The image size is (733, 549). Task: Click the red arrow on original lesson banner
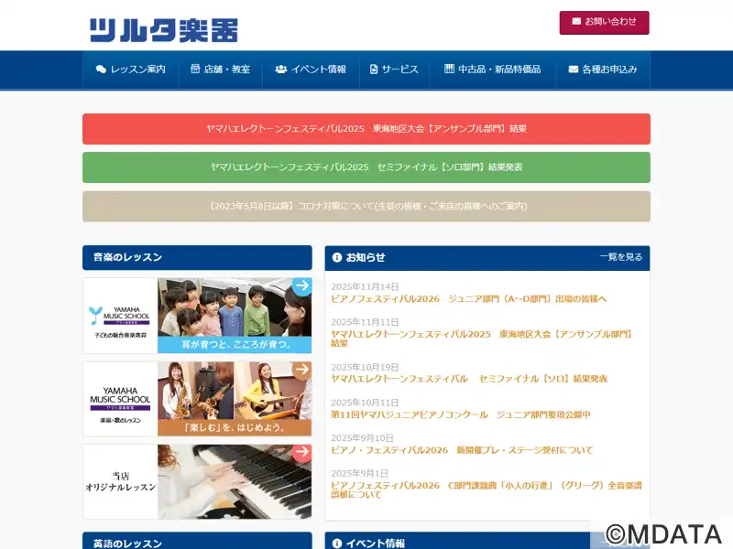click(x=302, y=452)
